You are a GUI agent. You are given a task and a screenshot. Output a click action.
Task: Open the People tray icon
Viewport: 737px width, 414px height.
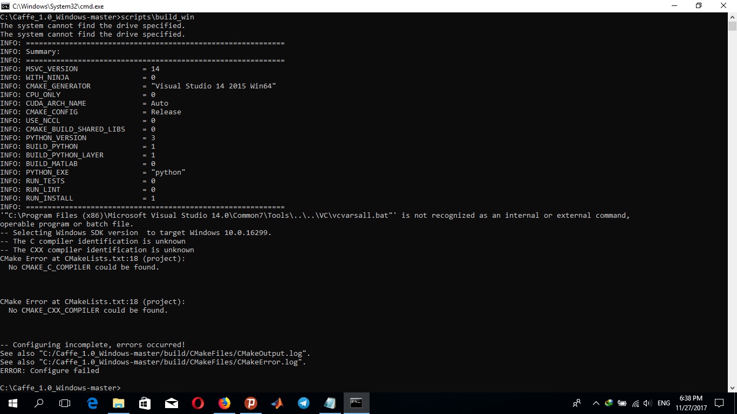tap(577, 403)
